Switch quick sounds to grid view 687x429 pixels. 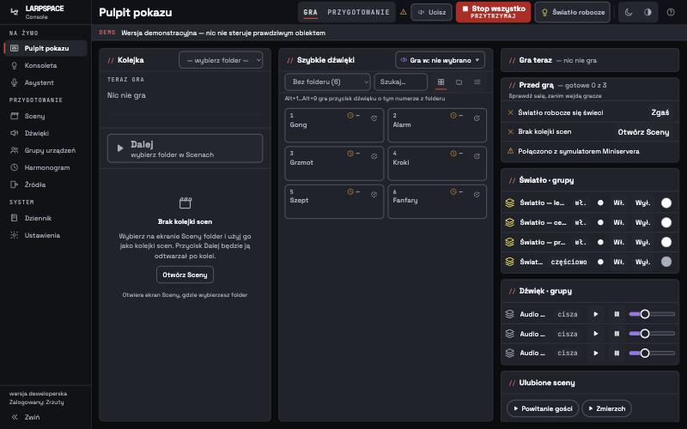click(x=441, y=82)
